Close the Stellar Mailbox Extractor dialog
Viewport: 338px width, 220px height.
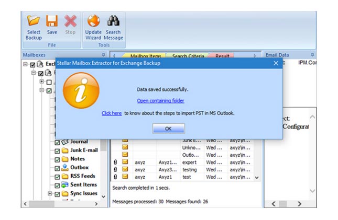point(276,63)
